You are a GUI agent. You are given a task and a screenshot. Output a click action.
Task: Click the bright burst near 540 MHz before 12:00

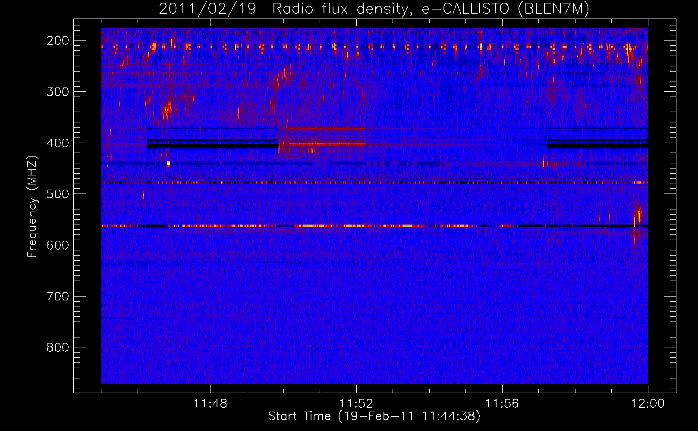point(639,214)
